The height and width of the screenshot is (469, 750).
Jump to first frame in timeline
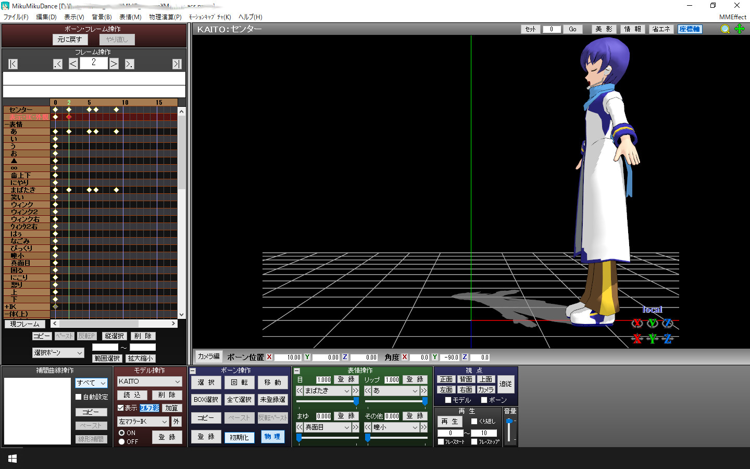pyautogui.click(x=13, y=64)
